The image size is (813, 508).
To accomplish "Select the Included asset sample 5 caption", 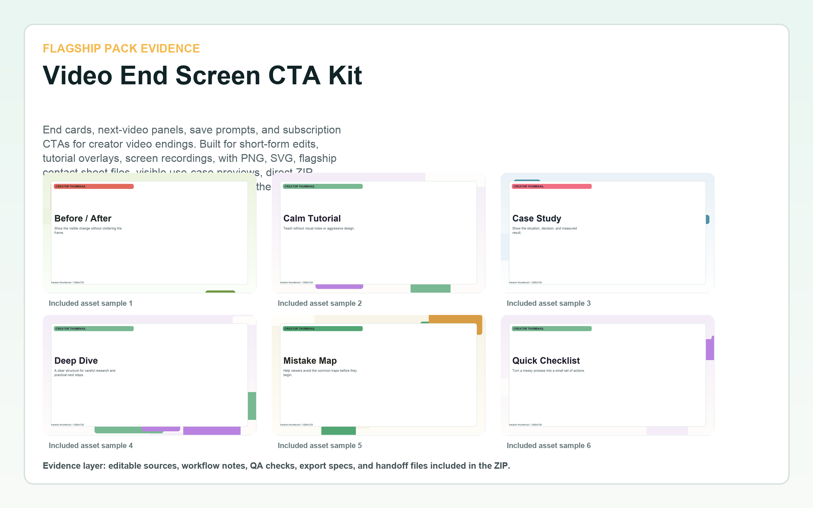I will 320,446.
